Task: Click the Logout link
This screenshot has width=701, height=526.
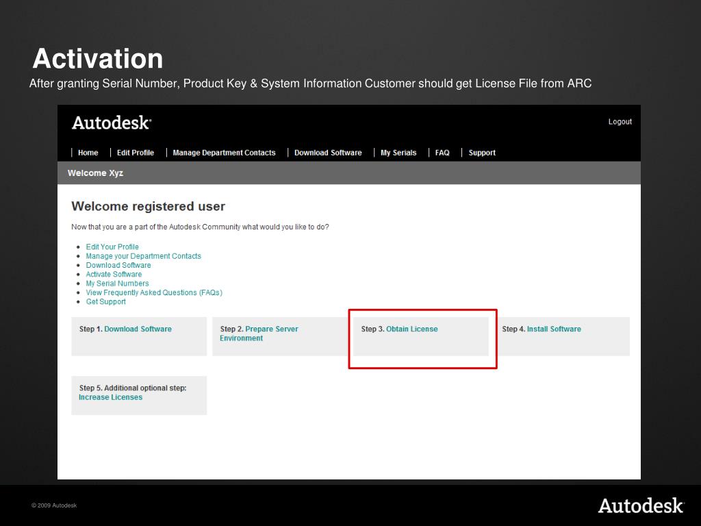Action: pyautogui.click(x=620, y=122)
